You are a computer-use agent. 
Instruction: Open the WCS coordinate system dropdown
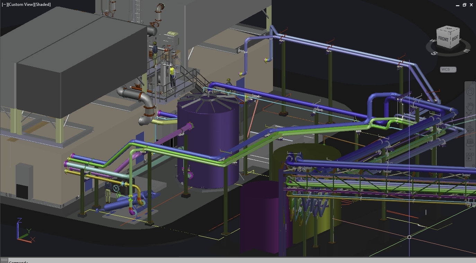tap(448, 70)
